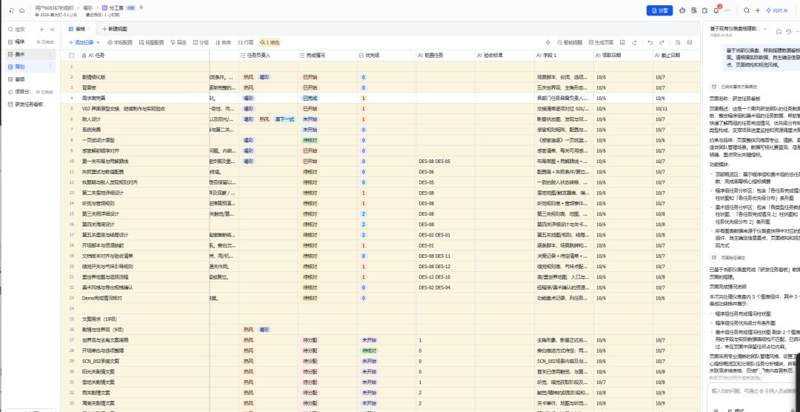800x412 pixels.
Task: Redo the last action
Action: (x=661, y=42)
